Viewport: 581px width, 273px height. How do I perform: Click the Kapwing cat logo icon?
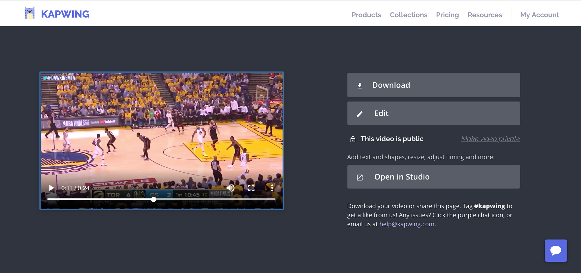coord(30,13)
